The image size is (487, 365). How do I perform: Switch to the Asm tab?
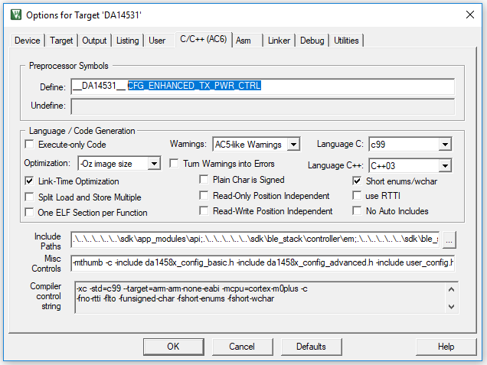click(x=243, y=41)
